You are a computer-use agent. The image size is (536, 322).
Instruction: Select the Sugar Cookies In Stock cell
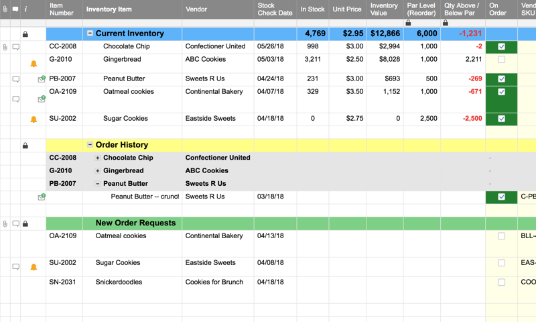coord(313,119)
